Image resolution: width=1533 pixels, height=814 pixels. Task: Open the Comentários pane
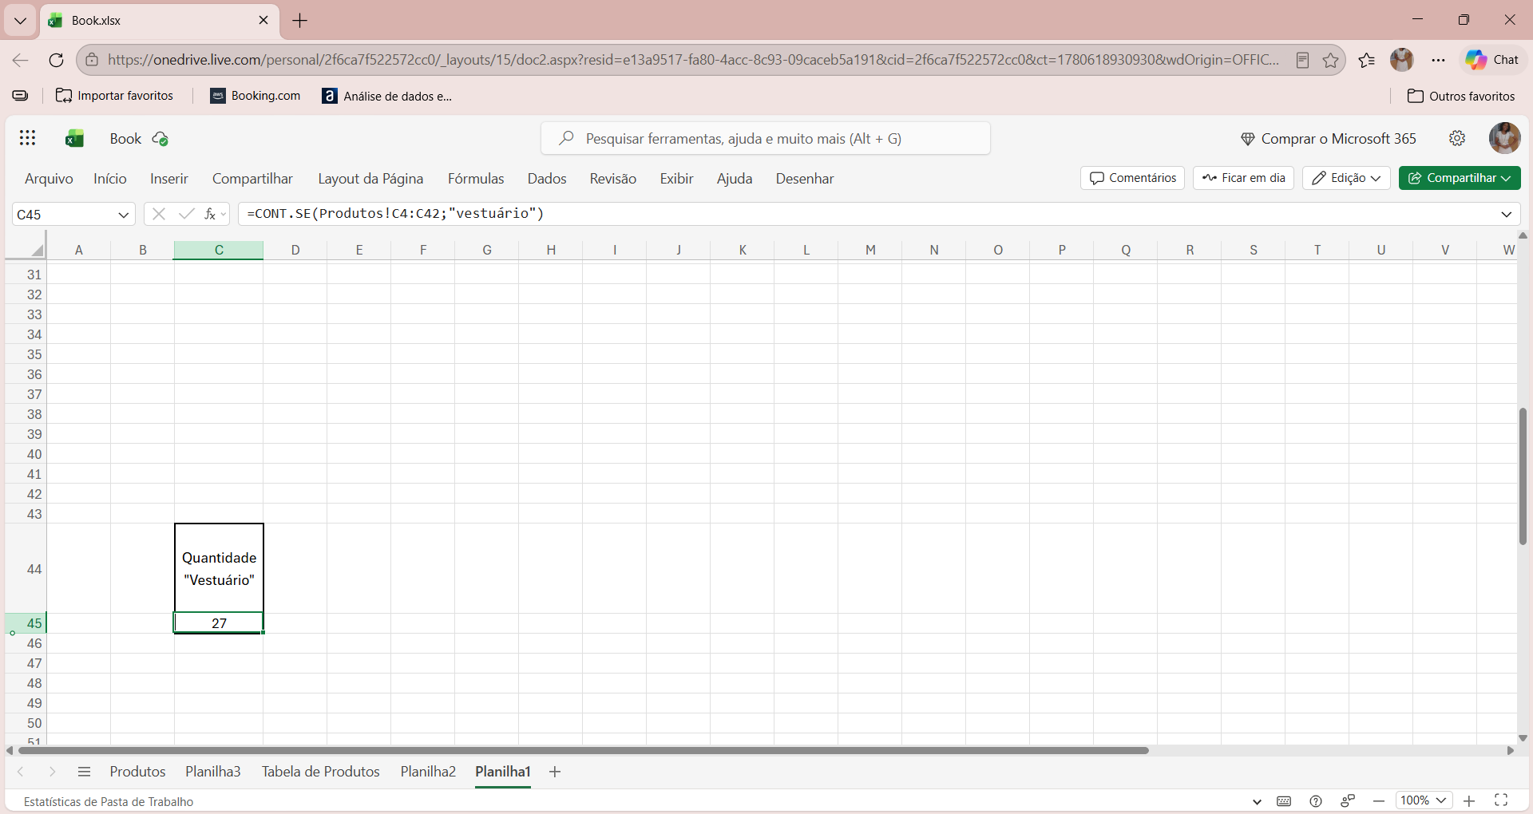point(1132,178)
